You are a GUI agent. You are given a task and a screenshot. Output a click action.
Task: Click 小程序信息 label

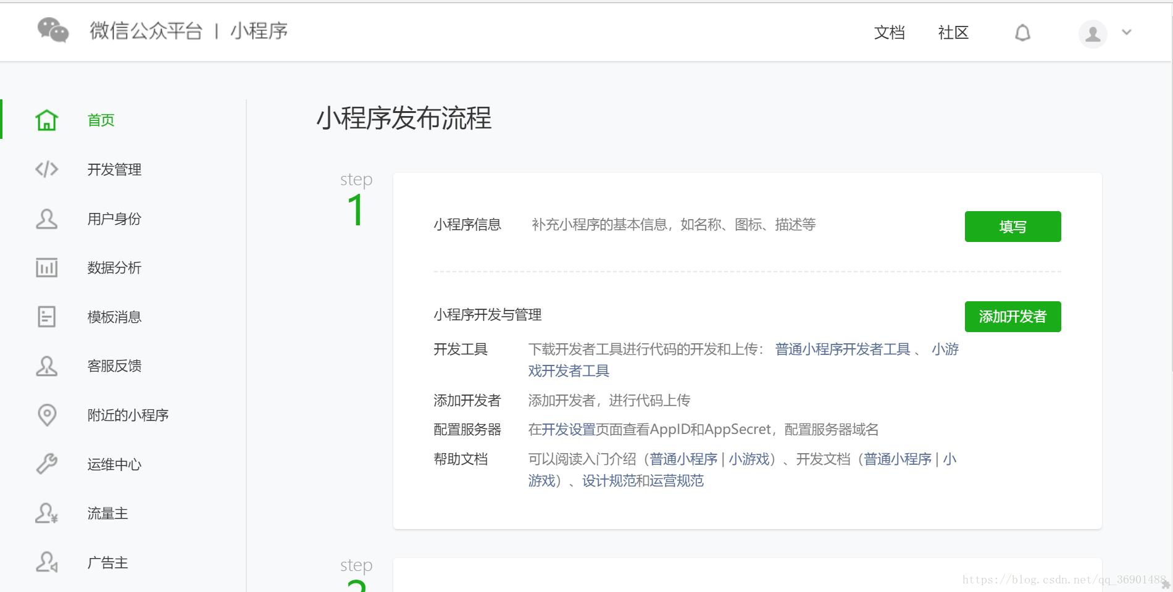[x=467, y=225]
